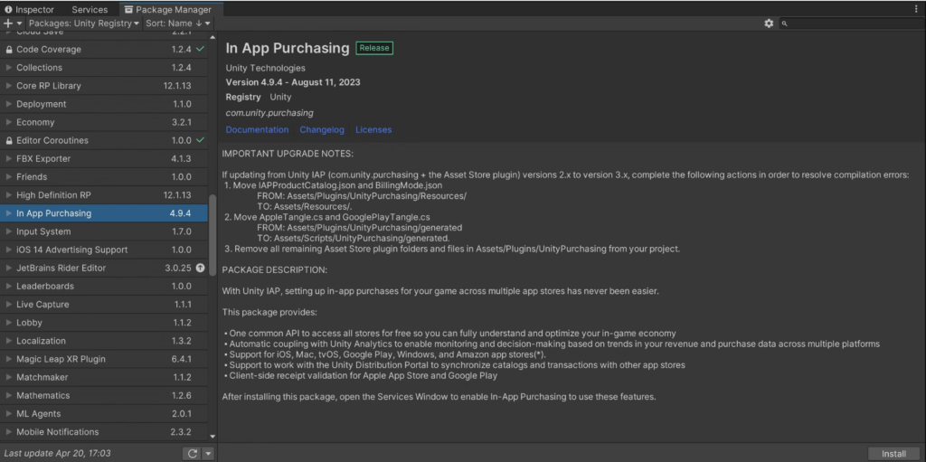The width and height of the screenshot is (926, 462).
Task: Click Editor Coroutines installed checkmark
Action: pos(200,140)
